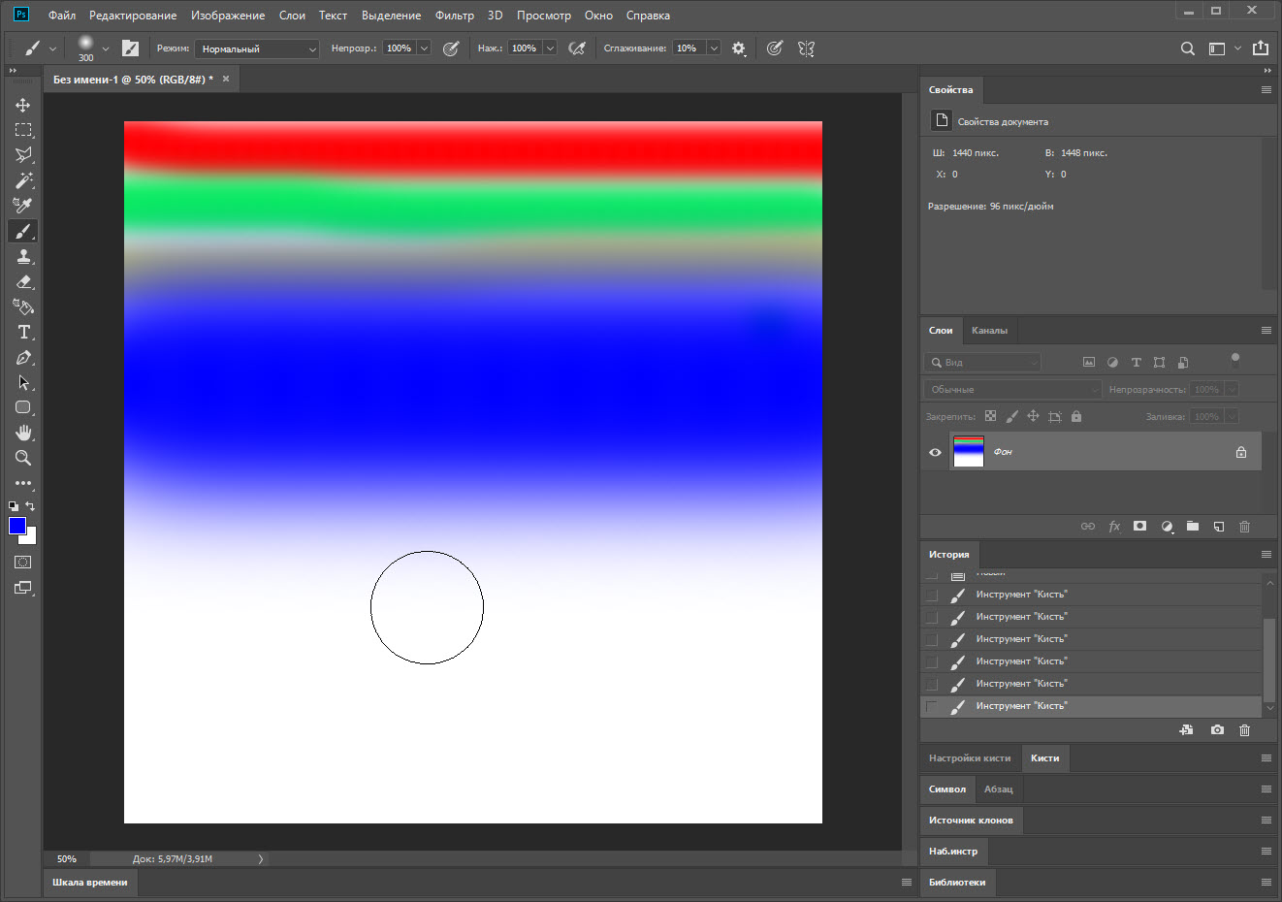
Task: Open brush smoothing gear options
Action: coord(739,48)
